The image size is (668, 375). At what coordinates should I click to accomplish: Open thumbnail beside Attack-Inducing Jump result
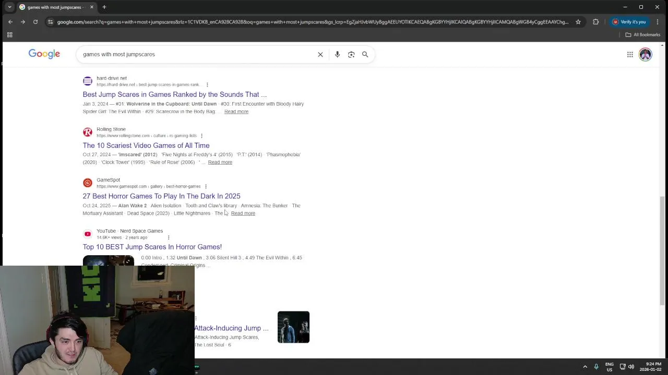tap(293, 327)
